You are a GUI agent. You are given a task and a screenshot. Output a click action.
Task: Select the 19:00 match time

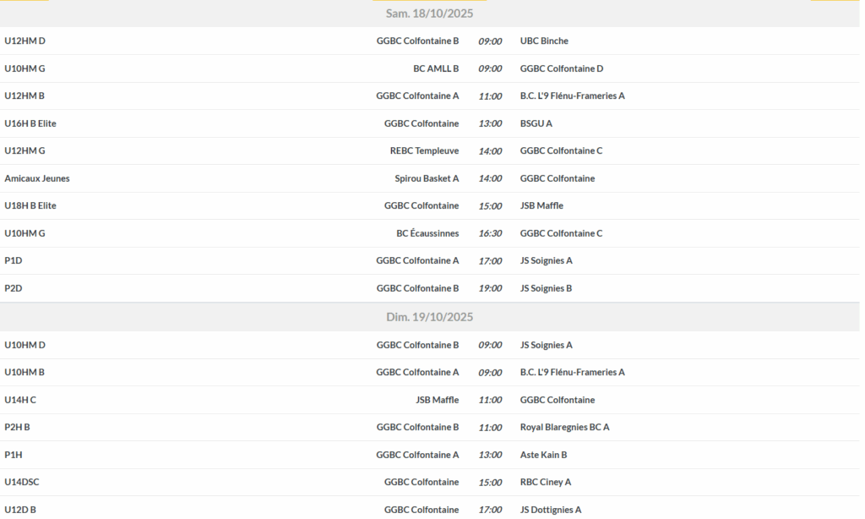(490, 288)
